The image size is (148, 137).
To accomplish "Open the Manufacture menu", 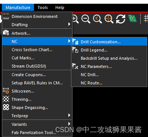I will click(x=18, y=7).
